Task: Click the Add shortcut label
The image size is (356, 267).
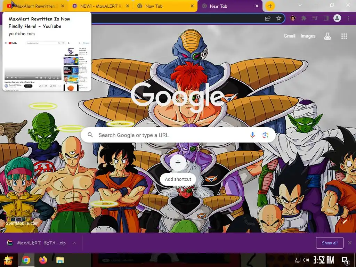Action: coord(178,179)
